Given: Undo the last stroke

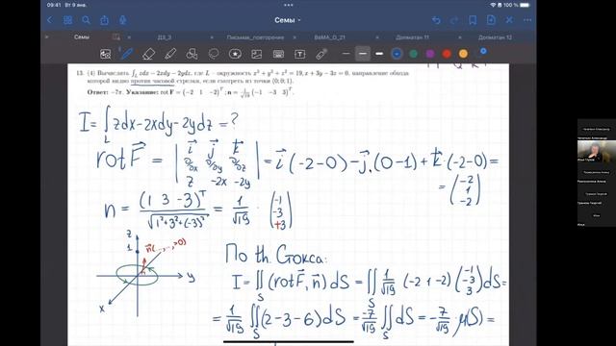Looking at the screenshot, I should click(x=436, y=20).
